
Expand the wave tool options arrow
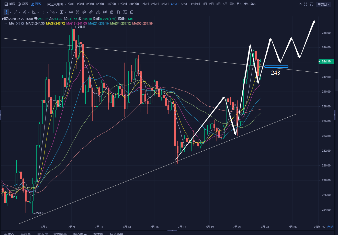(57, 12)
